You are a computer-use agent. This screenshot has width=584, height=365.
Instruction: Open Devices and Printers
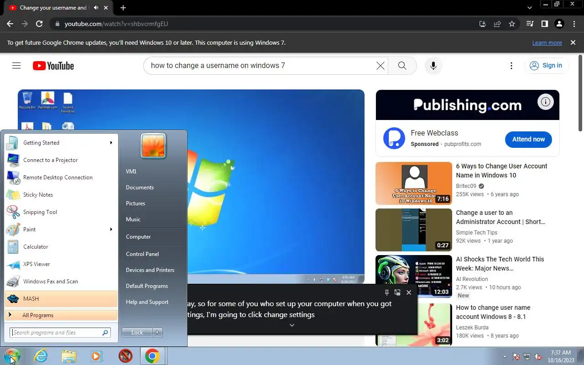coord(150,270)
